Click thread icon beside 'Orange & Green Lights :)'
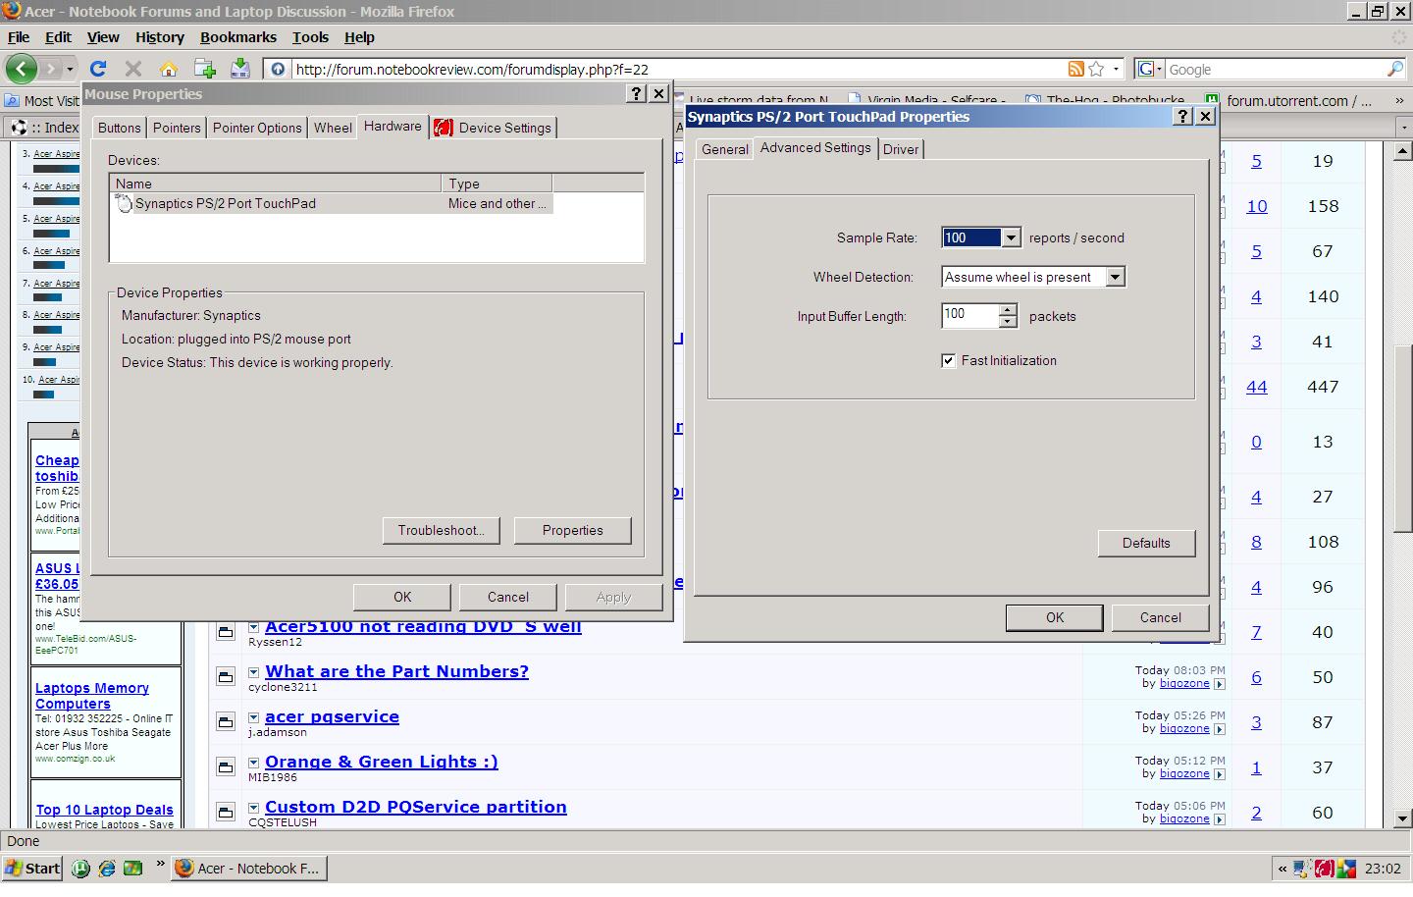Image resolution: width=1413 pixels, height=897 pixels. 225,767
